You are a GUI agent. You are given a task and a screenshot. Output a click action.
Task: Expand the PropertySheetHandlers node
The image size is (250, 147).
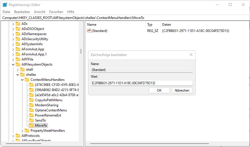pyautogui.click(x=22, y=131)
